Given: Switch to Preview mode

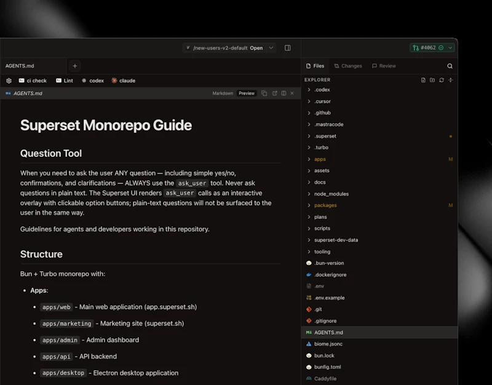Looking at the screenshot, I should click(247, 93).
